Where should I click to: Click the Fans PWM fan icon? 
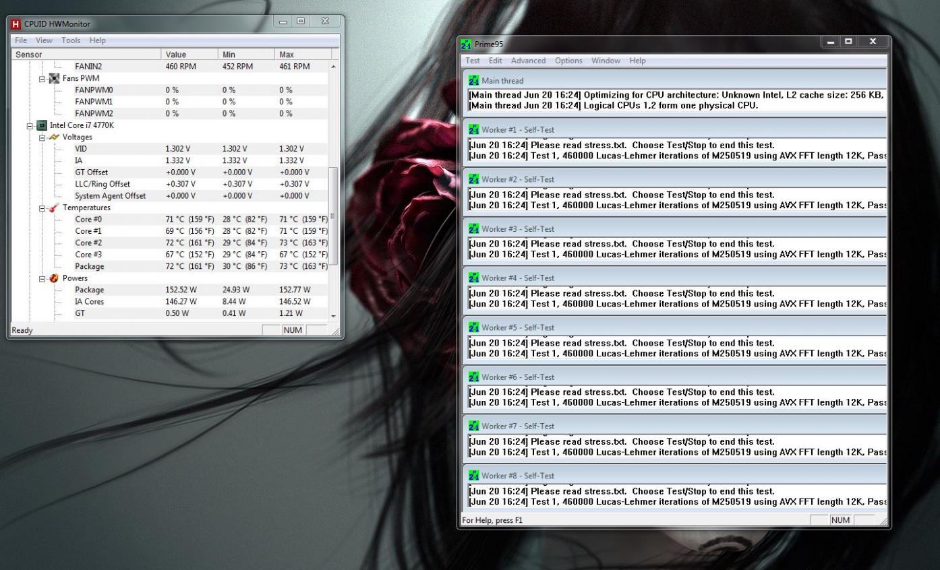(54, 78)
